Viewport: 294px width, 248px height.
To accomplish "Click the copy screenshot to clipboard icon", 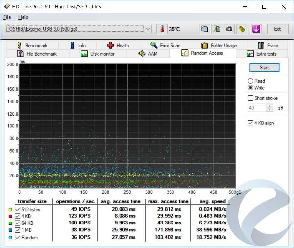I will coord(217,29).
